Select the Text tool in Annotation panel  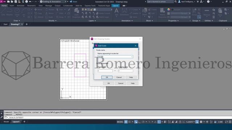[116, 12]
